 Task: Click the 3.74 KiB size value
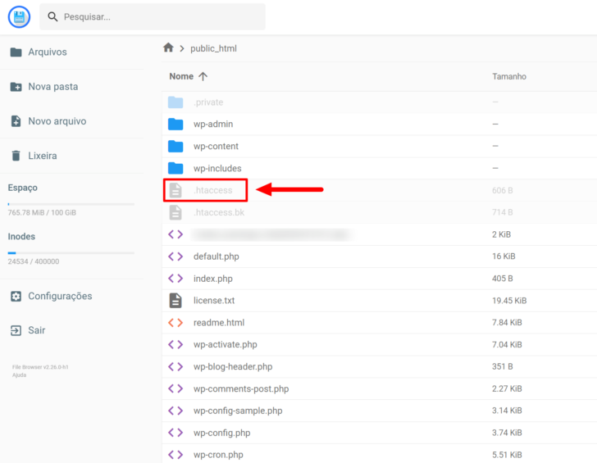(507, 433)
